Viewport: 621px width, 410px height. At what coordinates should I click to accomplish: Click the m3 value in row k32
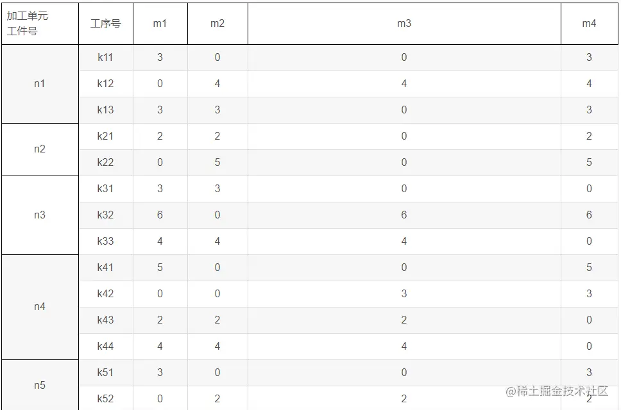[x=404, y=215]
